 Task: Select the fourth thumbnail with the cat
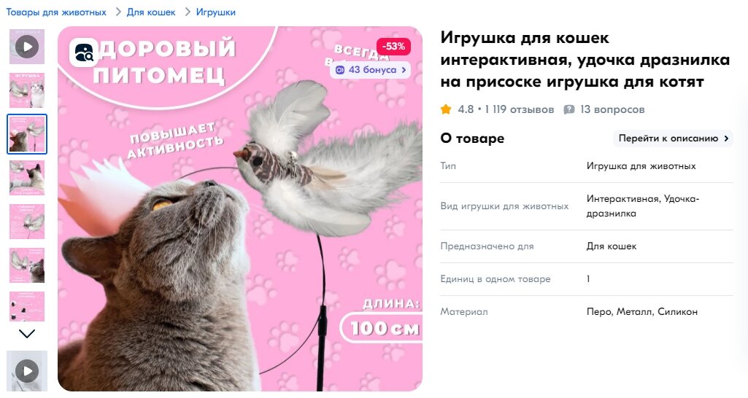[27, 178]
